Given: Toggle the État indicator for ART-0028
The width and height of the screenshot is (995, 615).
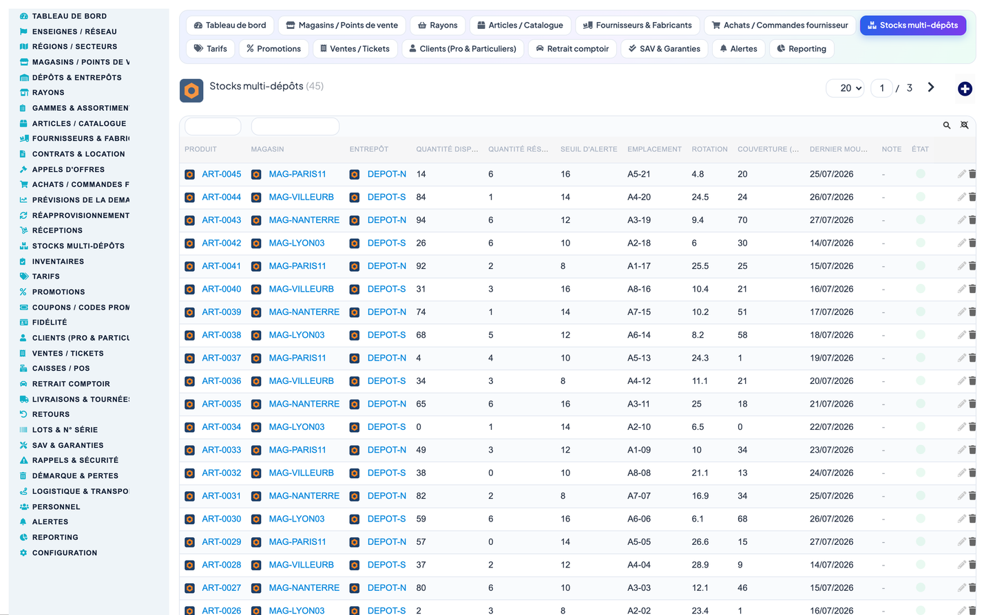Looking at the screenshot, I should click(921, 565).
